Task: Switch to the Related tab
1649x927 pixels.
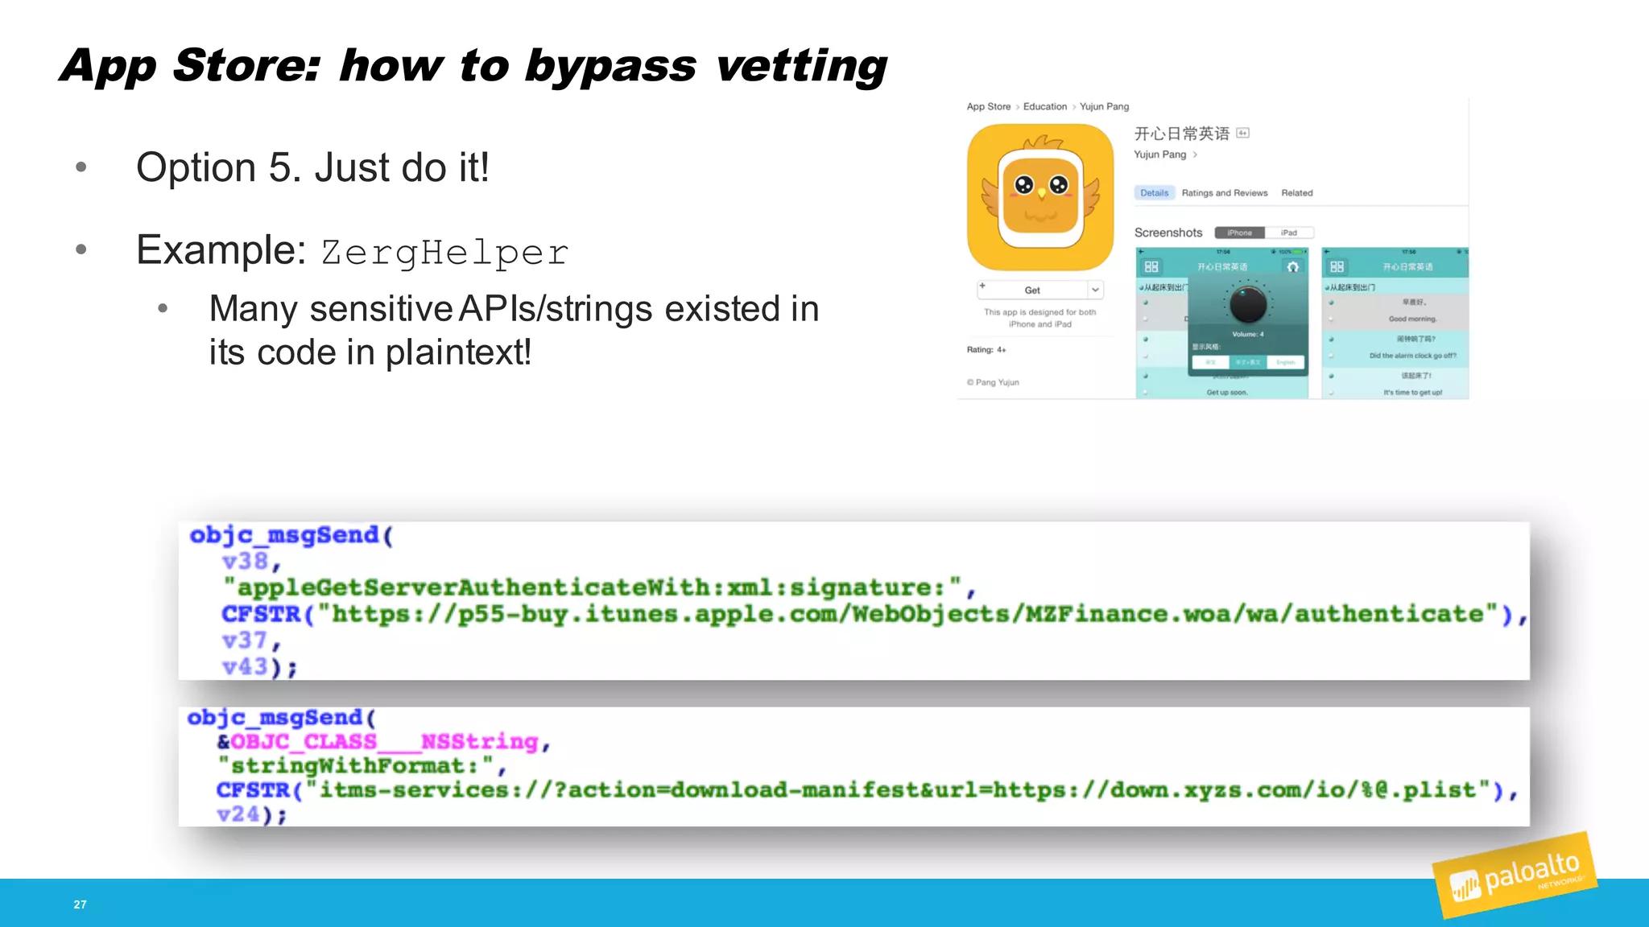Action: click(1297, 193)
